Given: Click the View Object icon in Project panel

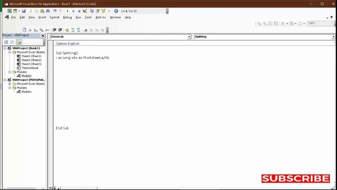Looking at the screenshot, I should pos(12,42).
